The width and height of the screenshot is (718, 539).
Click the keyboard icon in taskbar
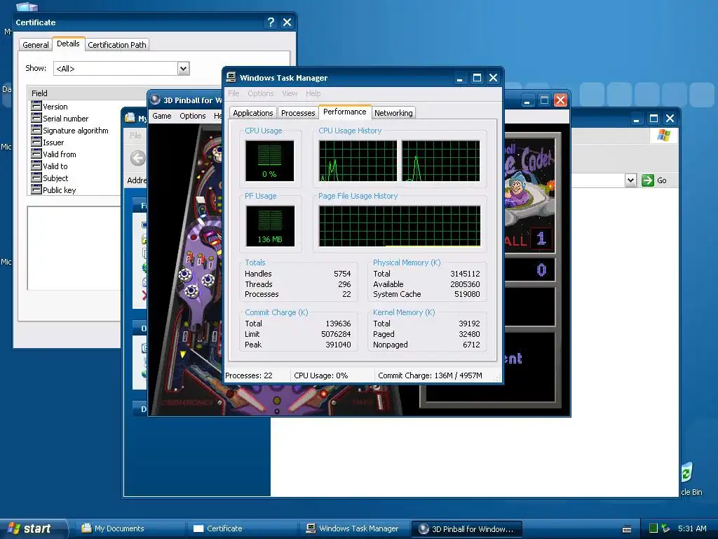[627, 529]
